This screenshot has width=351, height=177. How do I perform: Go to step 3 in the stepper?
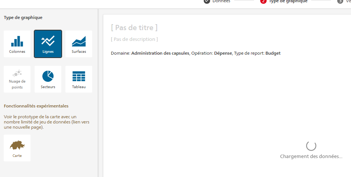(x=344, y=1)
